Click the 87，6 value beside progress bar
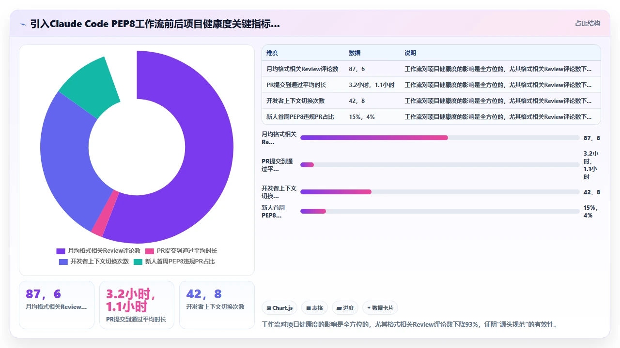The width and height of the screenshot is (620, 348). (x=592, y=138)
